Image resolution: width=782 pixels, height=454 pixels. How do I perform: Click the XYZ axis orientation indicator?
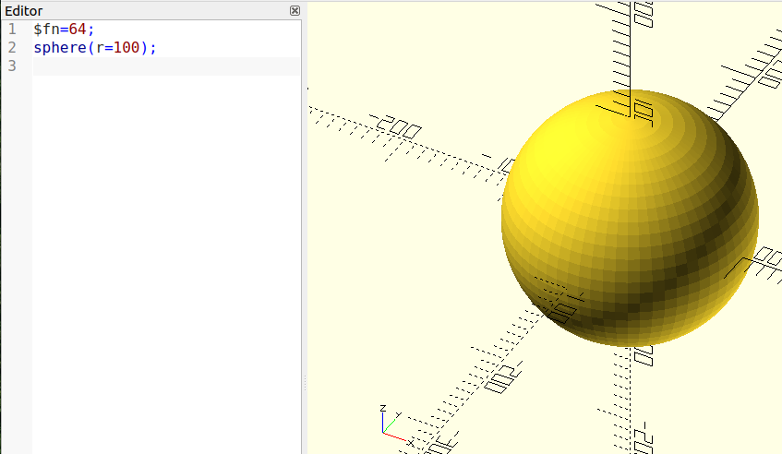[397, 426]
